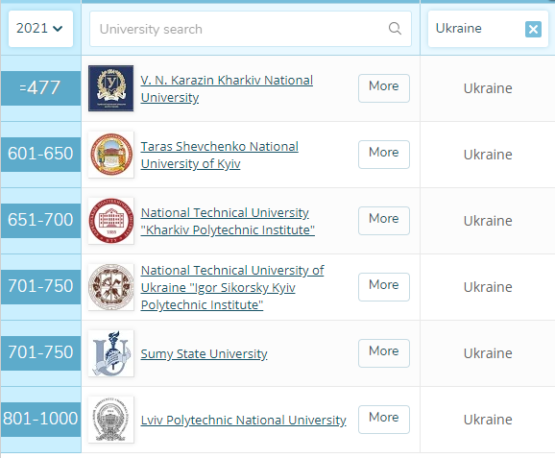Open Taras Shevchenko National University of Kyiv link
Viewport: 555px width, 458px height.
coord(220,155)
